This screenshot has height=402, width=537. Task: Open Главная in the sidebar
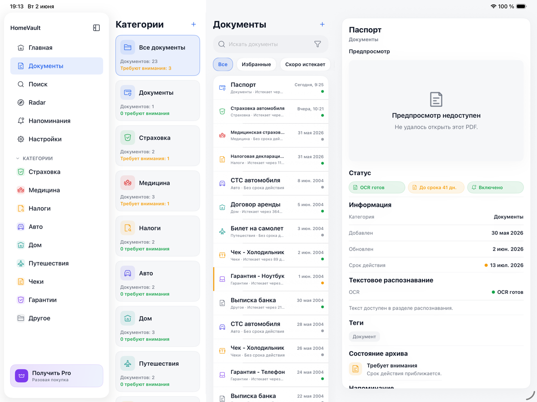pos(57,47)
